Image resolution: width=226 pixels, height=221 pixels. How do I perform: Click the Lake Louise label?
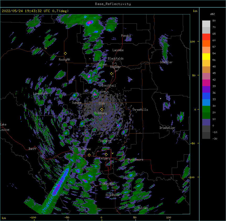point(4,127)
